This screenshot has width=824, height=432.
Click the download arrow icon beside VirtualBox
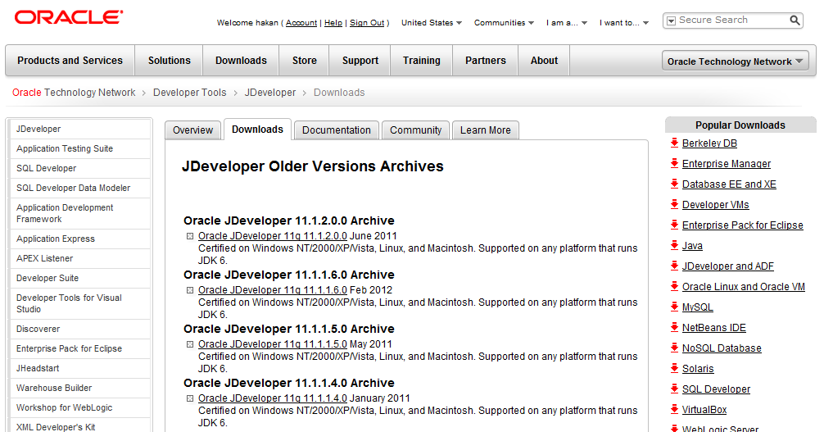click(674, 410)
